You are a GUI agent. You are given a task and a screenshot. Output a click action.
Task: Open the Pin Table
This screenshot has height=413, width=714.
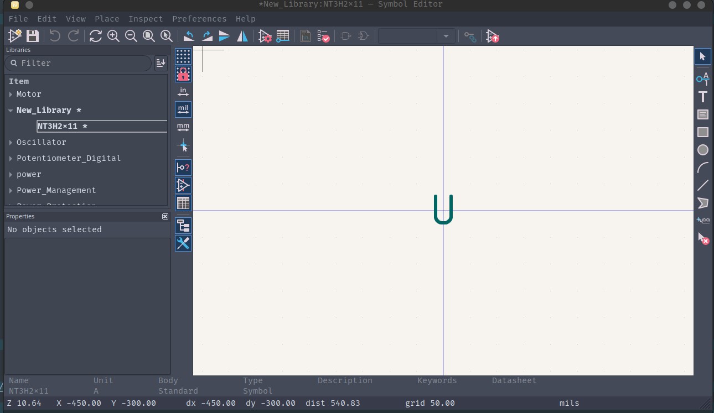coord(283,36)
